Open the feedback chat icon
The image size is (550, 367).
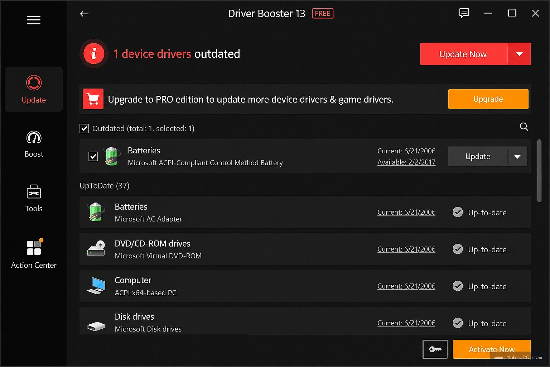pos(464,13)
